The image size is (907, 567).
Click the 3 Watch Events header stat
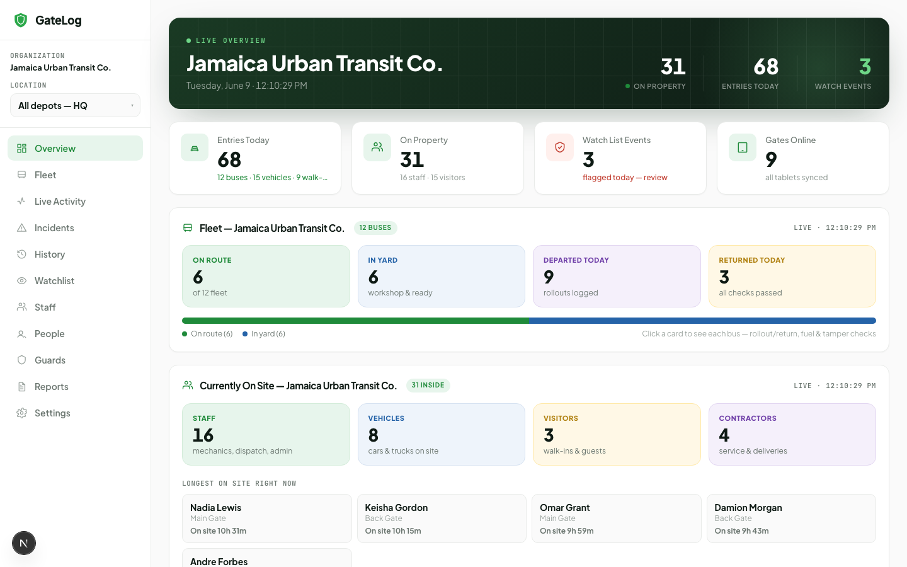pyautogui.click(x=843, y=73)
